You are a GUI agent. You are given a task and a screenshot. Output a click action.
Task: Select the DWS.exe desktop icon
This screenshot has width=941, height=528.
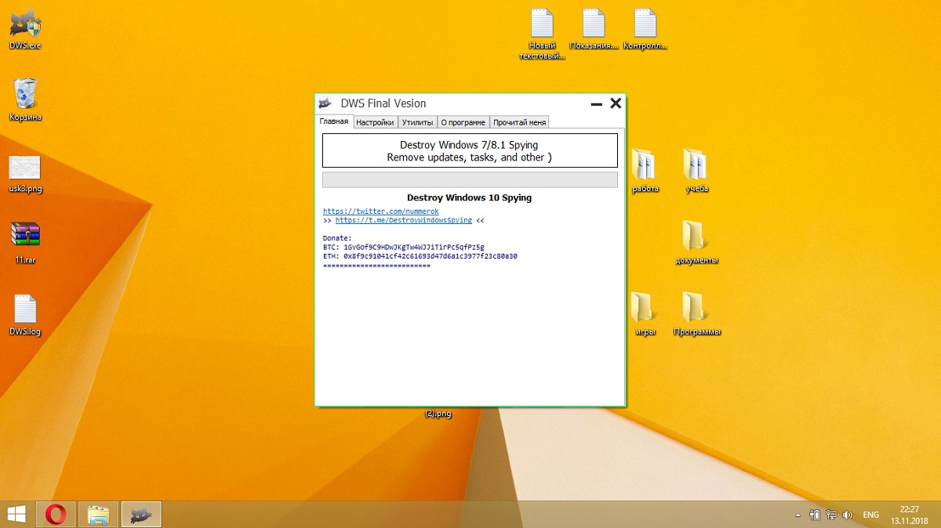pos(25,29)
